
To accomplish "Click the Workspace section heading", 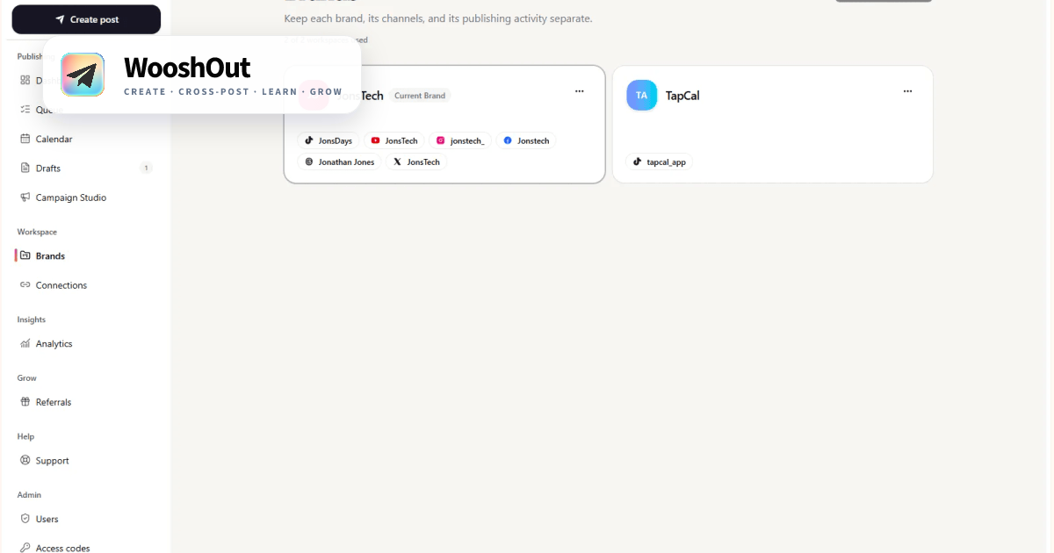I will pos(37,232).
